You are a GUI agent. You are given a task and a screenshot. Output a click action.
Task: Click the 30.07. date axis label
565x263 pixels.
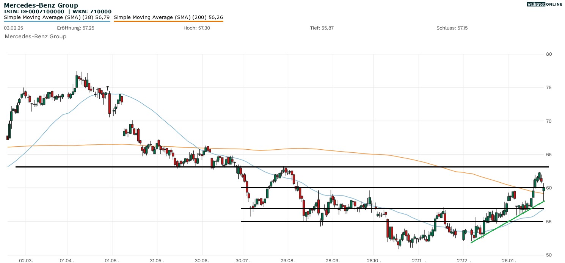pyautogui.click(x=243, y=260)
